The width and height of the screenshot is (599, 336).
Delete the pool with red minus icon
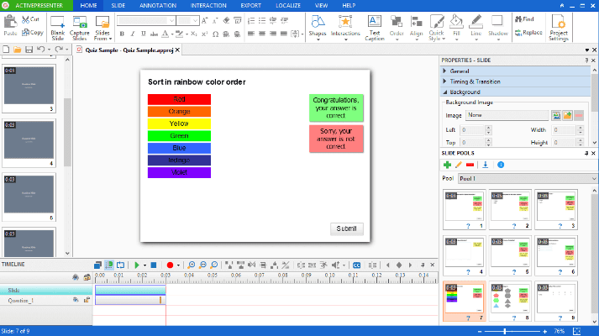[470, 165]
